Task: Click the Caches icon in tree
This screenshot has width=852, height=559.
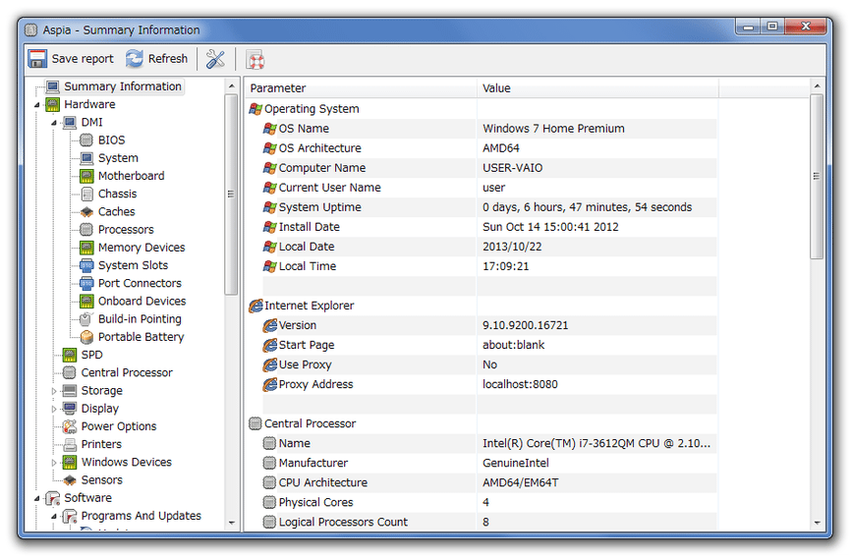Action: pos(86,212)
